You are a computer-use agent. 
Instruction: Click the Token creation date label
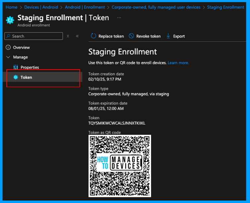106,74
